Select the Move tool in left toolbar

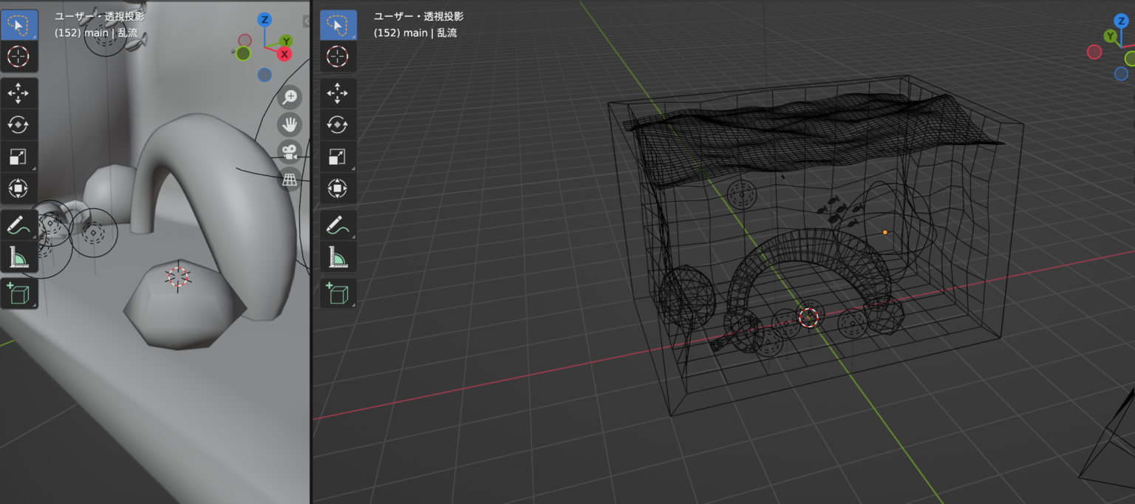20,93
